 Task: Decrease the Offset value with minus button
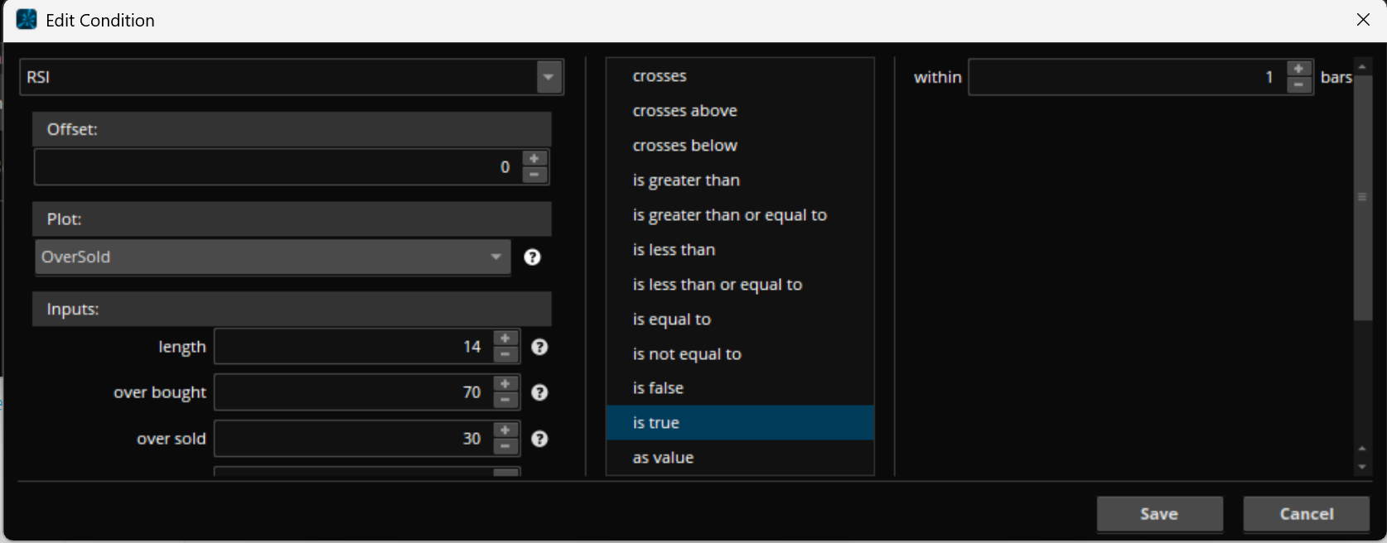tap(534, 175)
